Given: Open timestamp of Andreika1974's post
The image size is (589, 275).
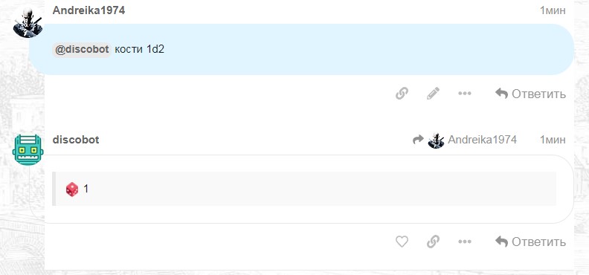Looking at the screenshot, I should 553,10.
